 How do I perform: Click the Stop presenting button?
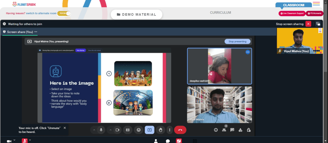click(237, 41)
